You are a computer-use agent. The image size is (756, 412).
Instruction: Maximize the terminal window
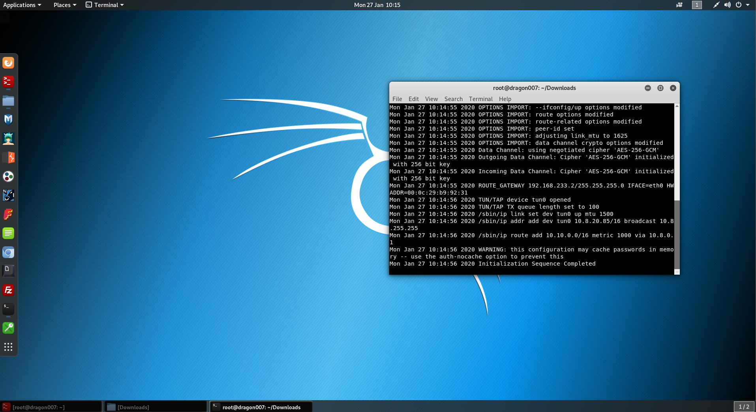click(660, 88)
